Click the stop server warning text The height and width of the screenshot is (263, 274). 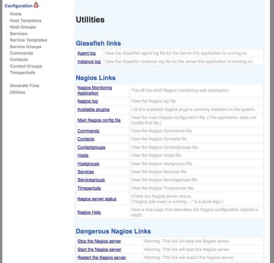187,241
